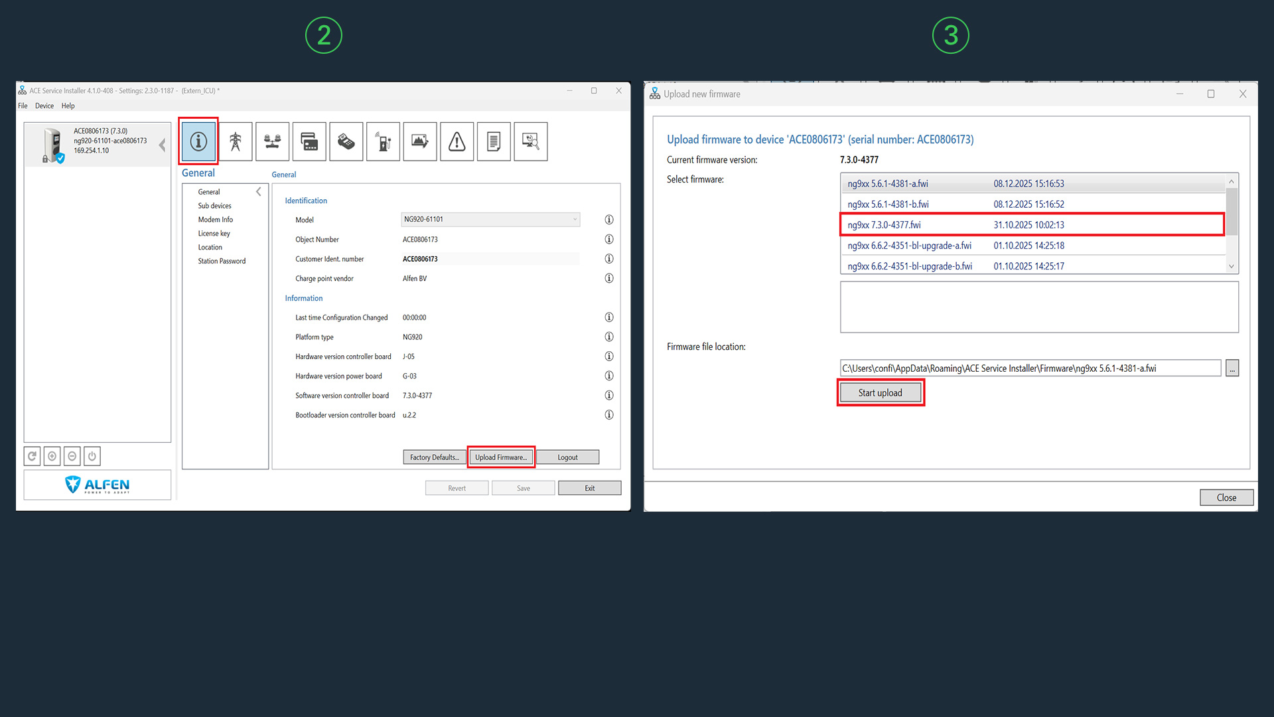
Task: Open the monitor diagnostics magnifier icon
Action: click(x=531, y=141)
